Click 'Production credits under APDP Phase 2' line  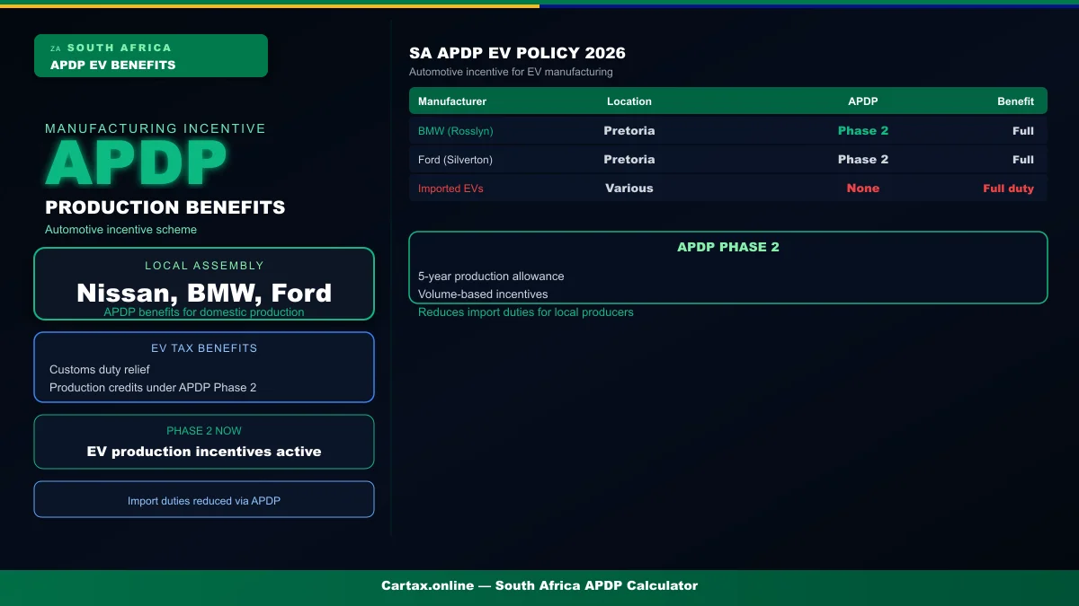click(153, 388)
